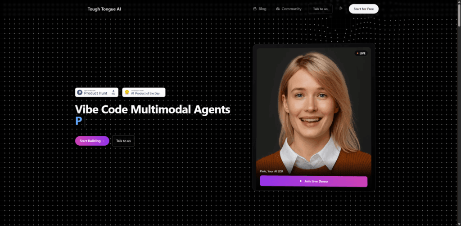The image size is (461, 226).
Task: Open the Community link in the navigation
Action: tap(291, 9)
